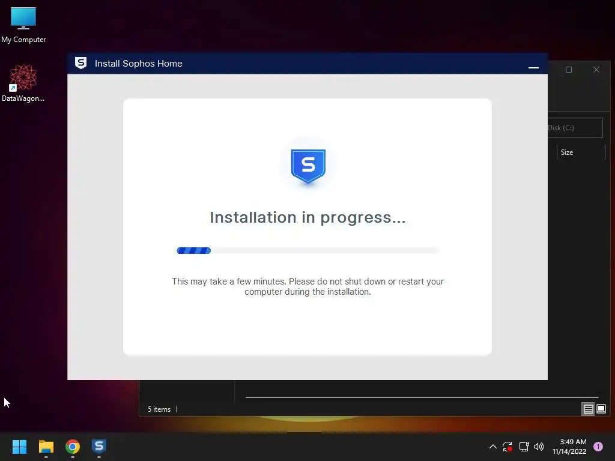Sort by Size column in File Explorer
This screenshot has height=461, width=615.
tap(581, 152)
